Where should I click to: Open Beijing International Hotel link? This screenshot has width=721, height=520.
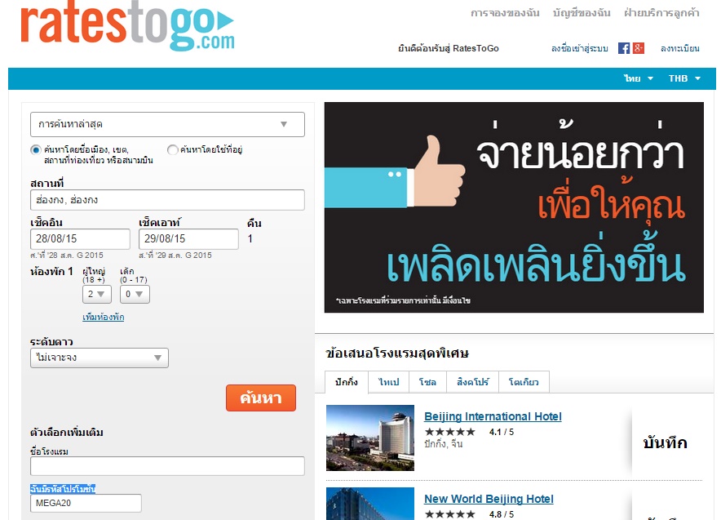click(x=493, y=417)
